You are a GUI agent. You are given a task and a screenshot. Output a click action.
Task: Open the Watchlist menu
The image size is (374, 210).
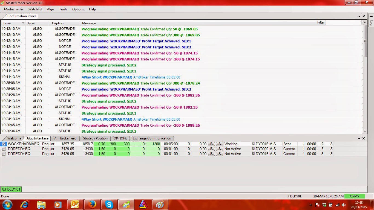(35, 9)
